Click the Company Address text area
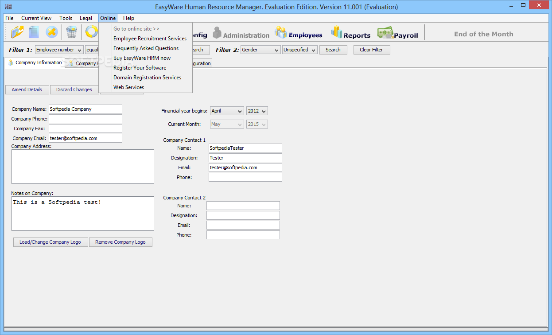The height and width of the screenshot is (335, 552). (83, 167)
